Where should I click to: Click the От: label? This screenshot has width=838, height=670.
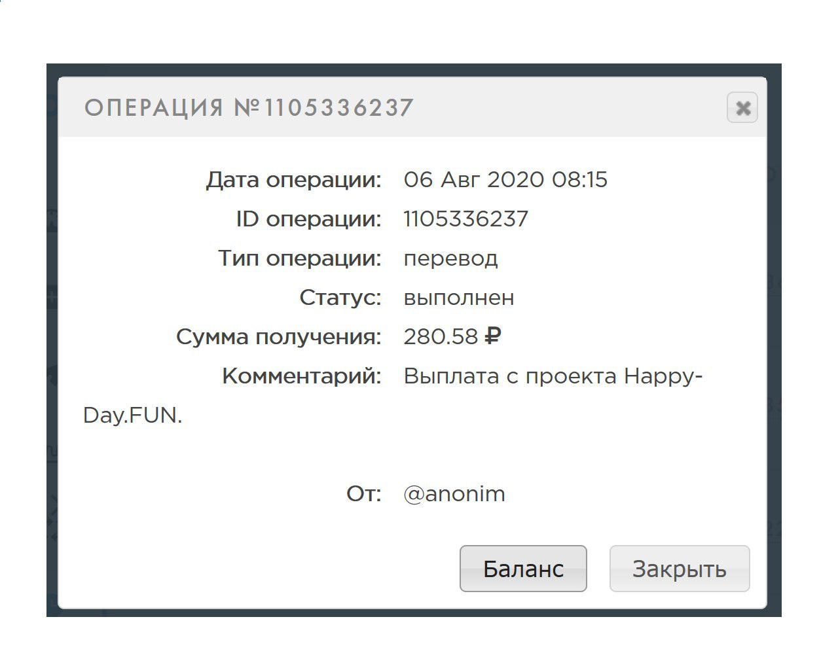tap(364, 494)
